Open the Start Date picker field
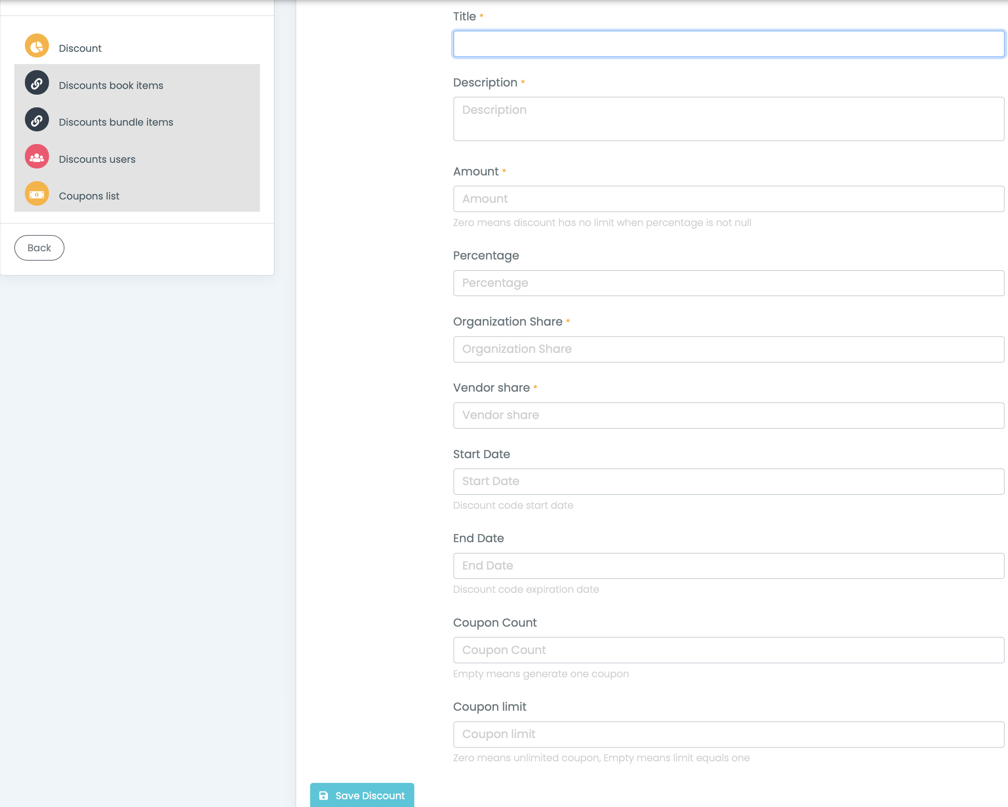 (x=728, y=481)
